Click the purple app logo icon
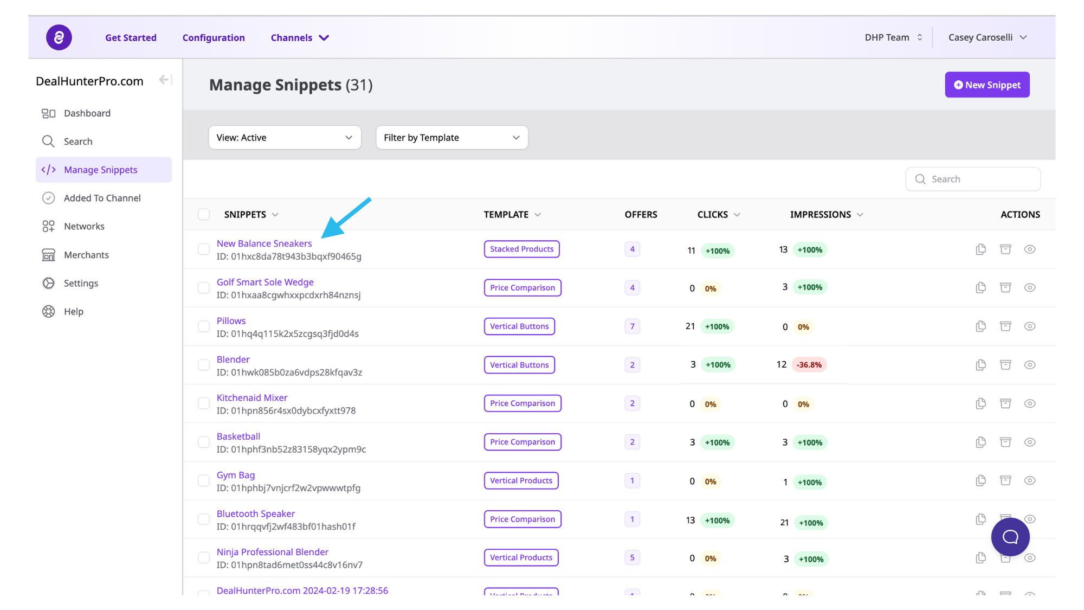Viewport: 1084px width, 610px height. [59, 37]
